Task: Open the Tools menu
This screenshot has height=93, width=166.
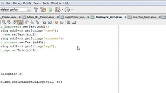Action: [46, 3]
